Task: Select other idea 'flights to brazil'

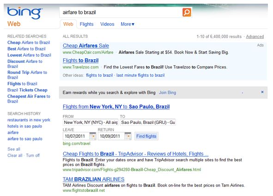Action: click(99, 75)
